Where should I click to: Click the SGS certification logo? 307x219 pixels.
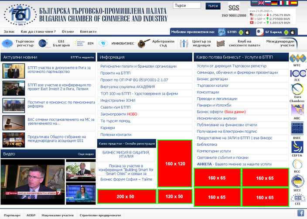pyautogui.click(x=234, y=8)
